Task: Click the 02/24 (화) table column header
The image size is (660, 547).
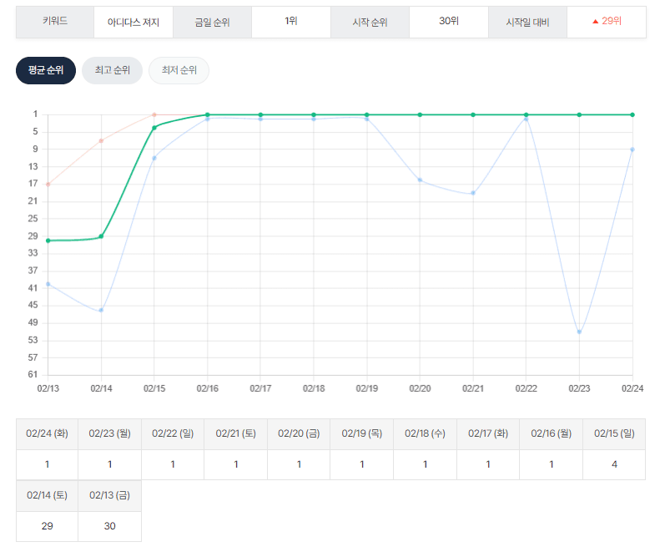Action: [47, 433]
